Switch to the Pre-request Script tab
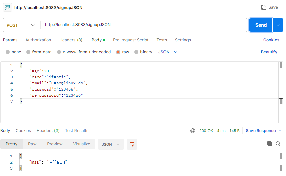 click(131, 40)
